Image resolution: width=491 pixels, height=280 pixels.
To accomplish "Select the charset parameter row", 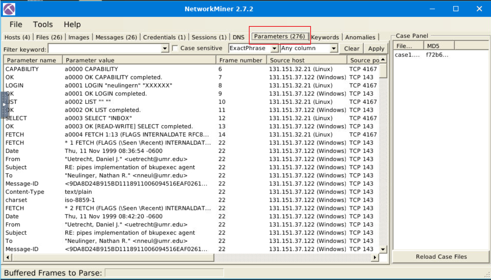I will click(192, 200).
